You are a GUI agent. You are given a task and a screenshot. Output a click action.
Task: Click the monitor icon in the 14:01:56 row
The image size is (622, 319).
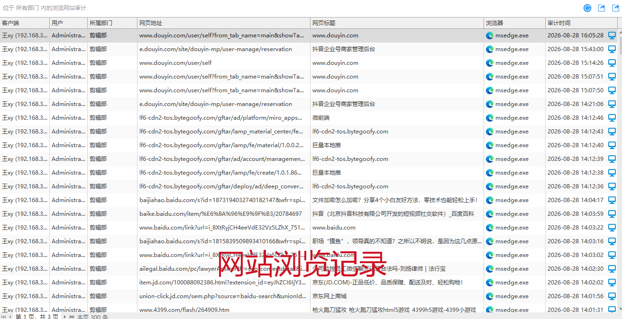click(612, 296)
